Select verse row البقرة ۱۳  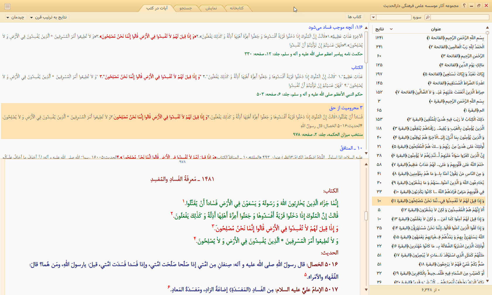click(x=429, y=219)
